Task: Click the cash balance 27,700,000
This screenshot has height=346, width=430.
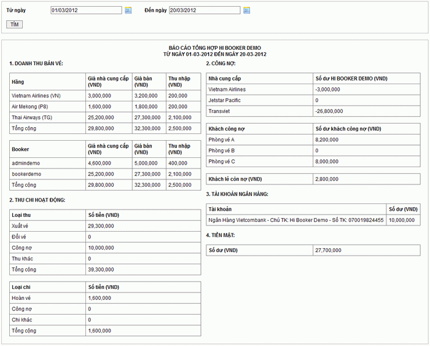Action: pyautogui.click(x=328, y=250)
